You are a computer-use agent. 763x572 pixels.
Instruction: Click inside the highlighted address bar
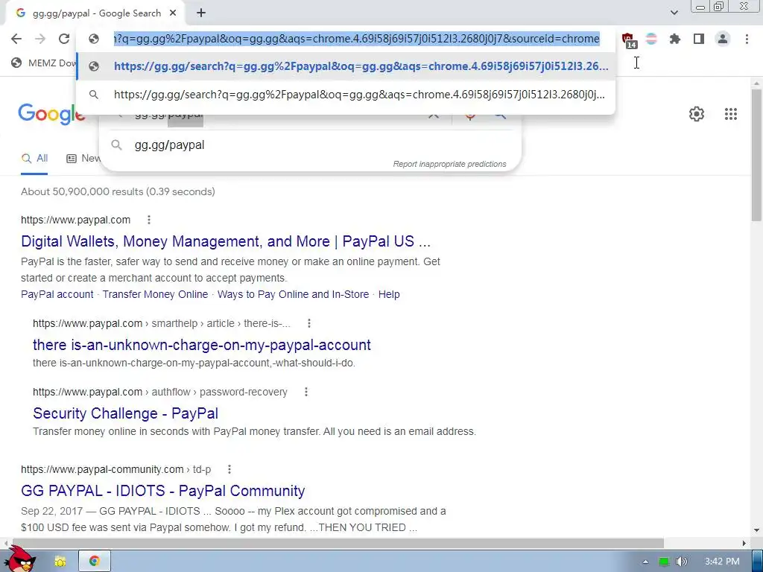[356, 39]
